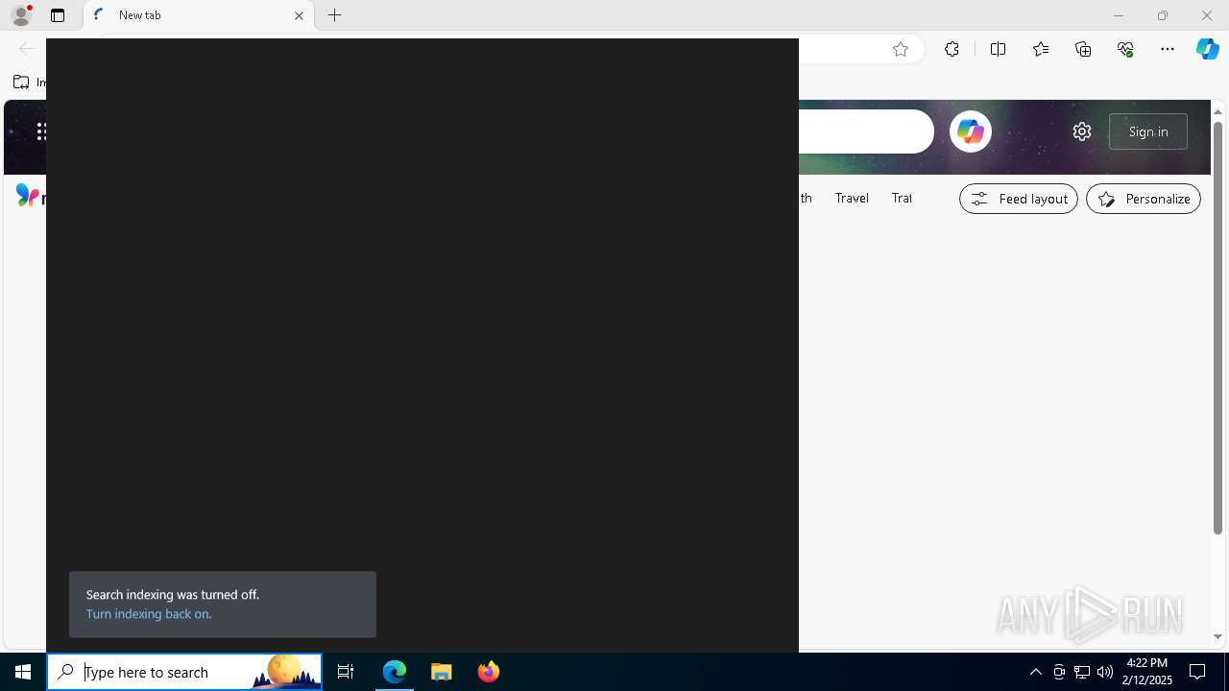Image resolution: width=1229 pixels, height=691 pixels.
Task: Click the Sign in button
Action: click(1148, 131)
